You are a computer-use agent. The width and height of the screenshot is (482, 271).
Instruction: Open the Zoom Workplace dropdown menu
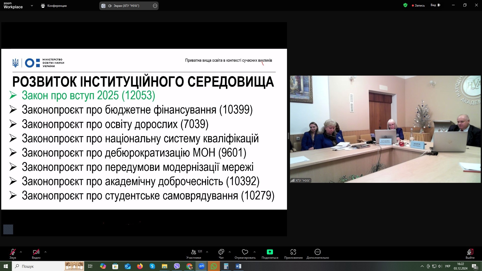(32, 6)
